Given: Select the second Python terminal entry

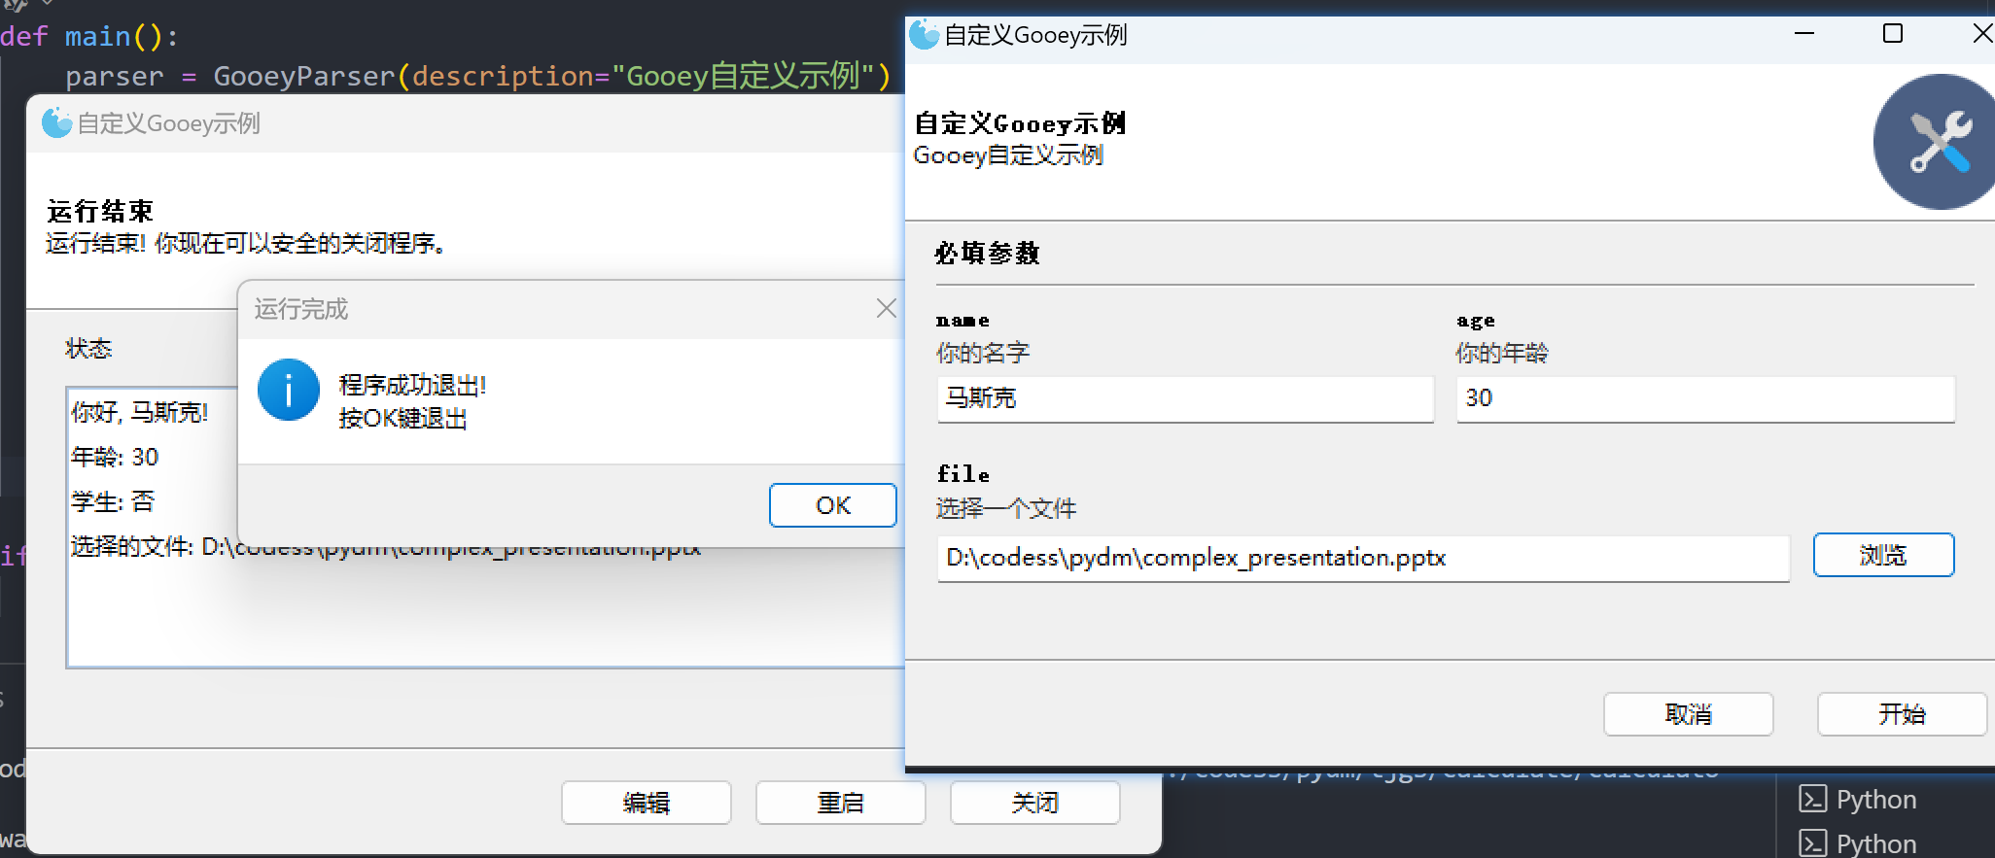Looking at the screenshot, I should (x=1858, y=842).
